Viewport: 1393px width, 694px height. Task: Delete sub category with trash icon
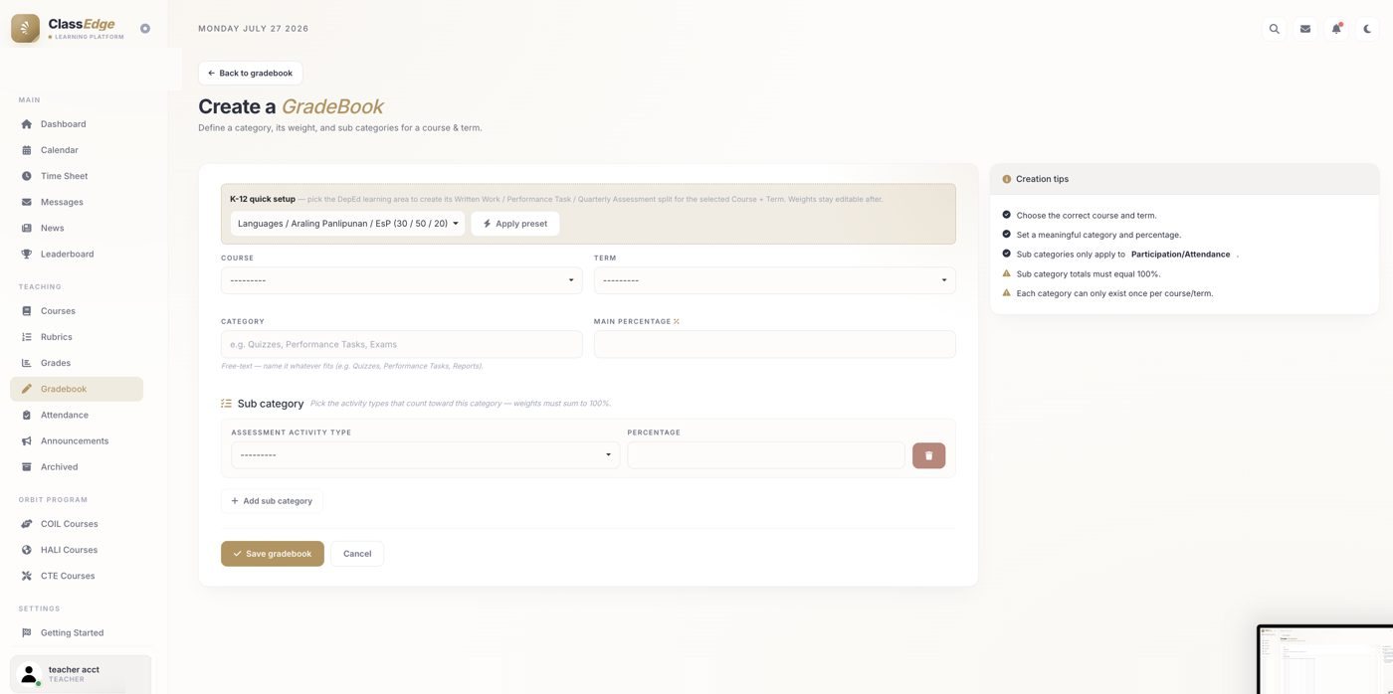click(928, 455)
